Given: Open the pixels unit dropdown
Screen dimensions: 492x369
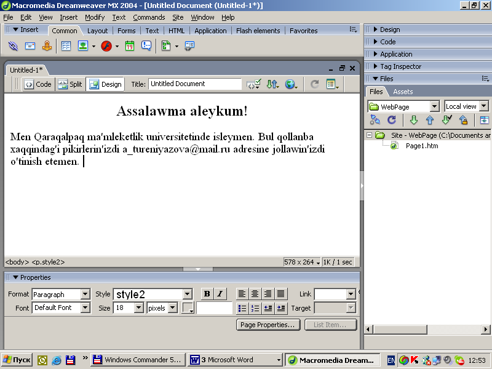Looking at the screenshot, I should 173,308.
